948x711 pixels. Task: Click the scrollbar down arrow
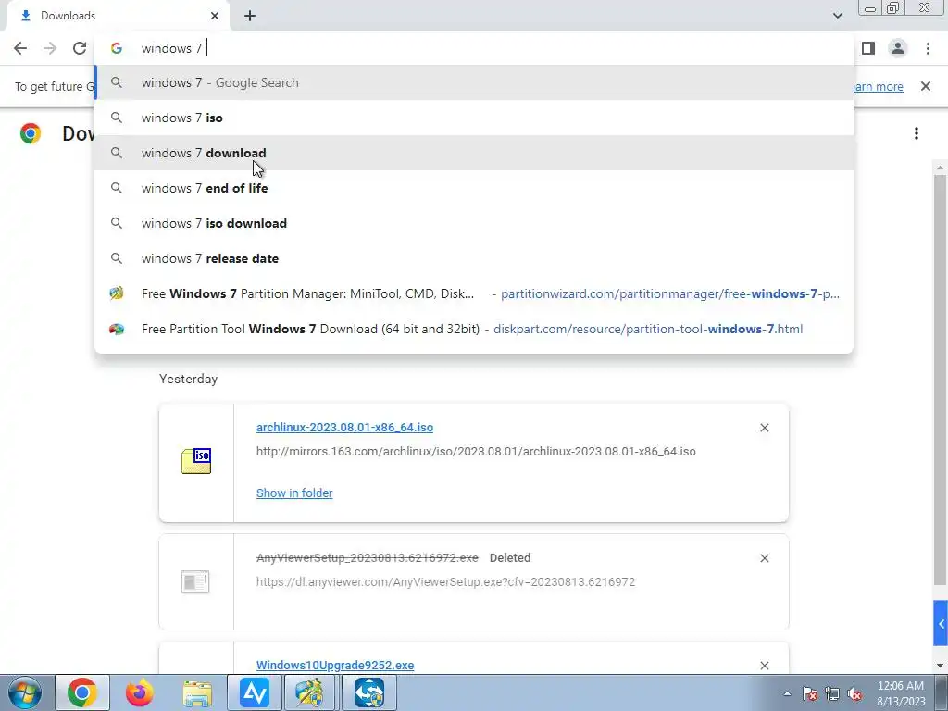point(940,666)
